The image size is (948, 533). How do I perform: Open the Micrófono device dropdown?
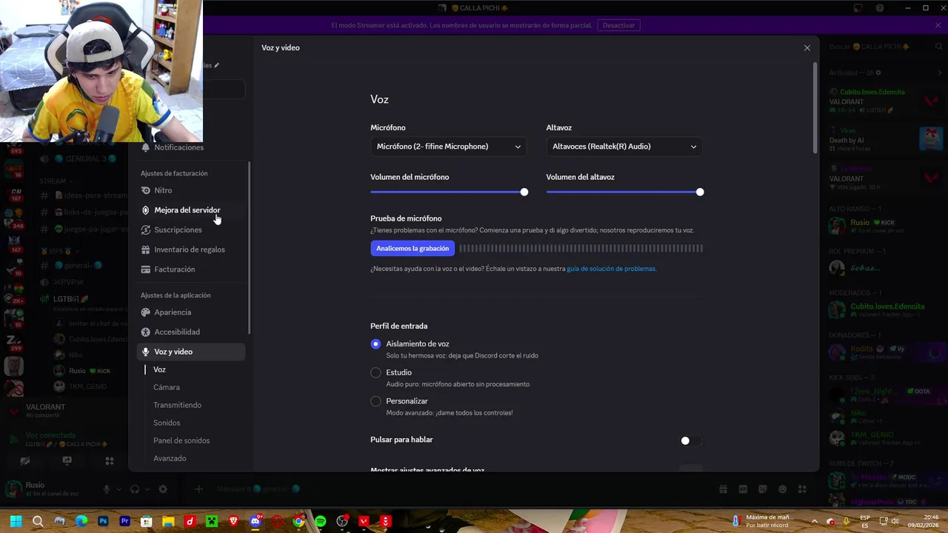point(448,147)
